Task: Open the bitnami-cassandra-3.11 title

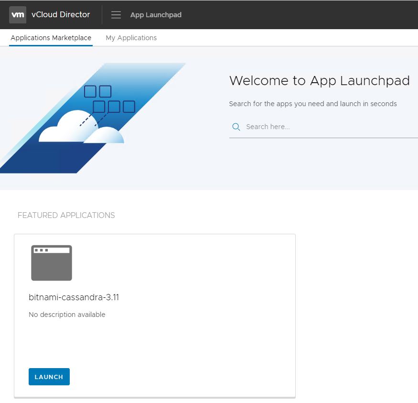Action: 74,297
